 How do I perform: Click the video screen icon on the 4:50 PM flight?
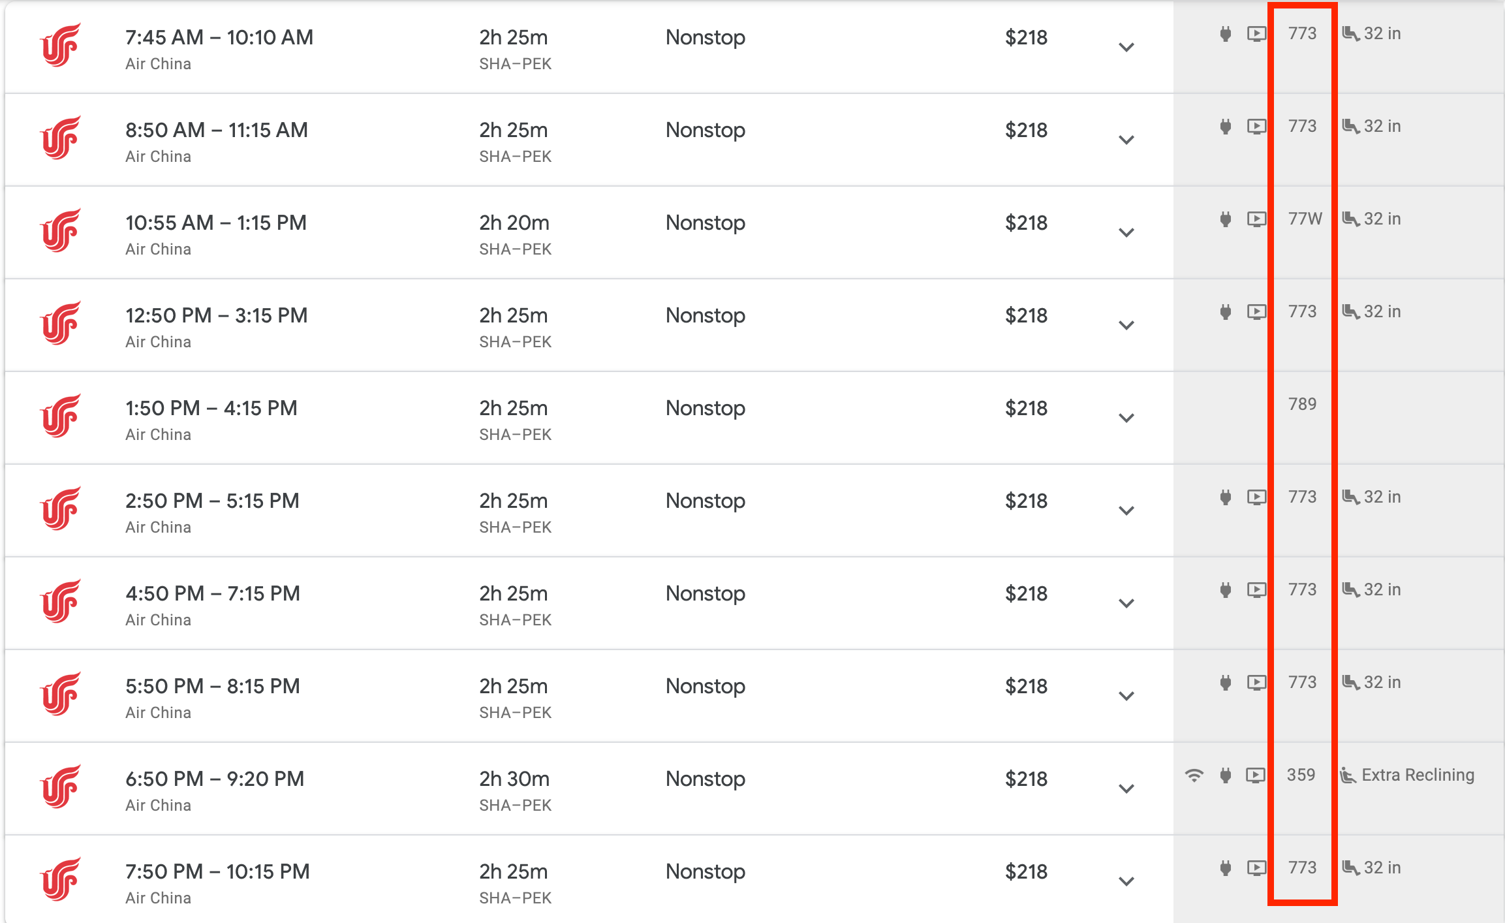pyautogui.click(x=1256, y=590)
